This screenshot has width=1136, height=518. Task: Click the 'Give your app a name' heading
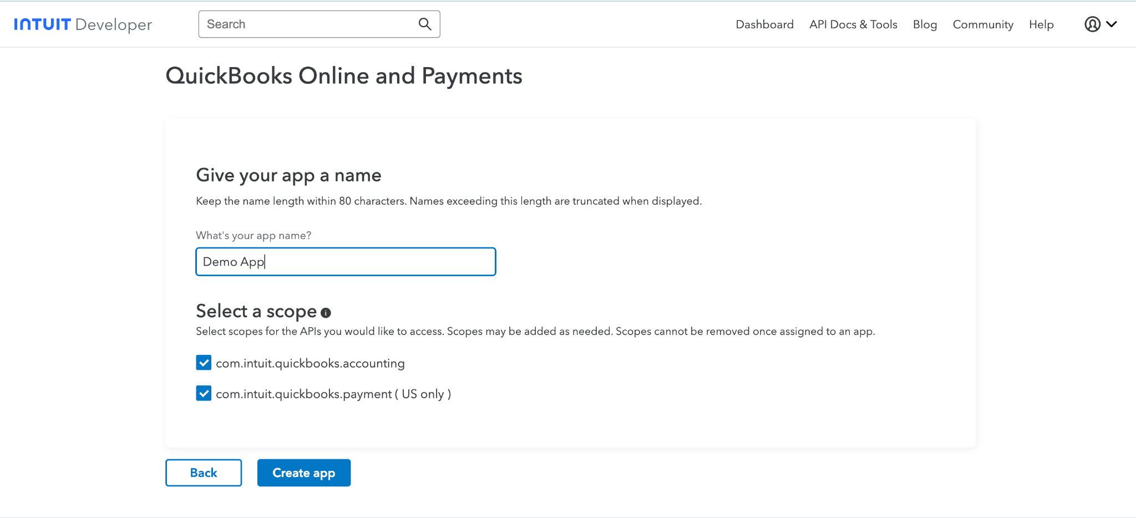[x=288, y=175]
